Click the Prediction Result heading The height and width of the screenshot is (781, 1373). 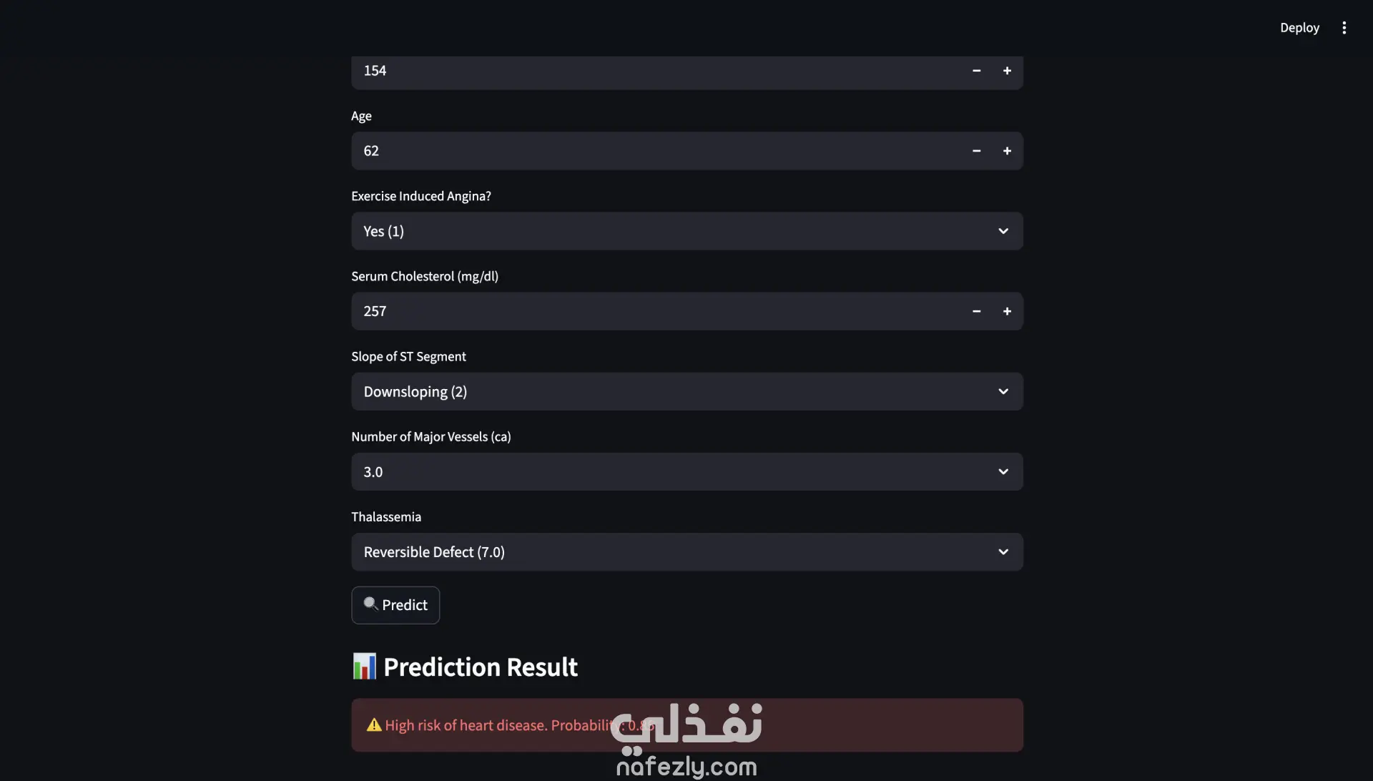tap(481, 667)
